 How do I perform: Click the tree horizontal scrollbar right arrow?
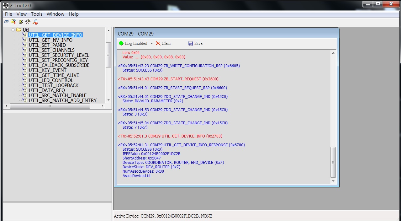point(102,106)
